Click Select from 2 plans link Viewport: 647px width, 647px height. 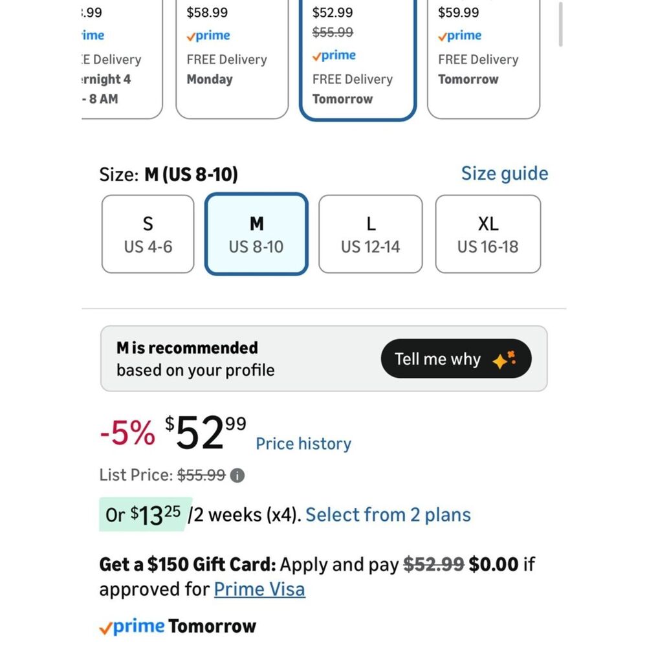point(388,515)
